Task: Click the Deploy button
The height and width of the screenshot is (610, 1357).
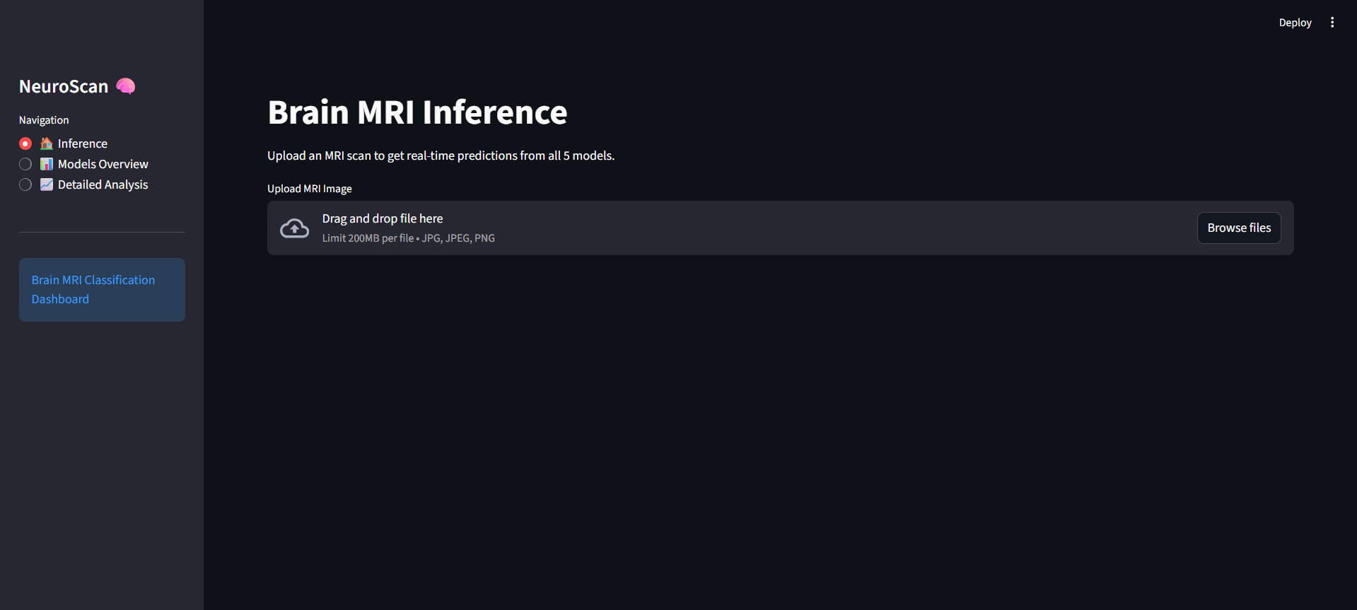Action: (x=1295, y=23)
